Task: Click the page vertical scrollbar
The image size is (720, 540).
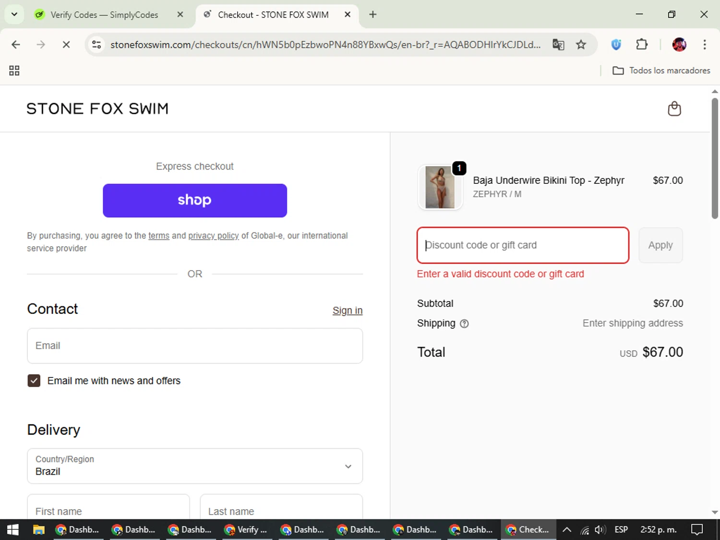Action: pos(715,158)
